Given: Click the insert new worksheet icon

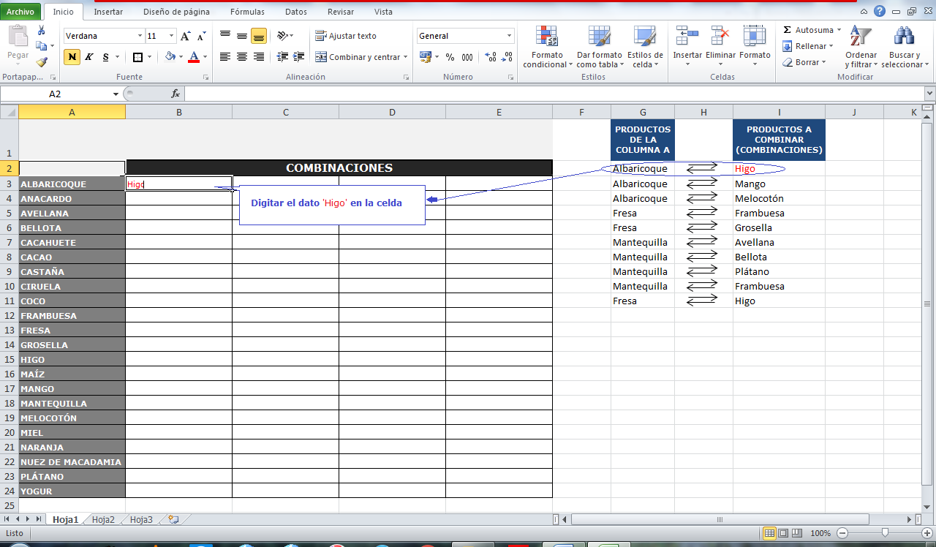Looking at the screenshot, I should (x=173, y=519).
